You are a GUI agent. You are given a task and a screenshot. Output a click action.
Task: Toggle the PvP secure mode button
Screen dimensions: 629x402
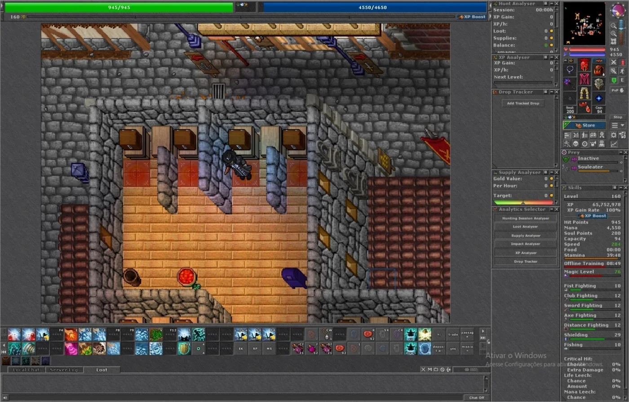tap(618, 90)
